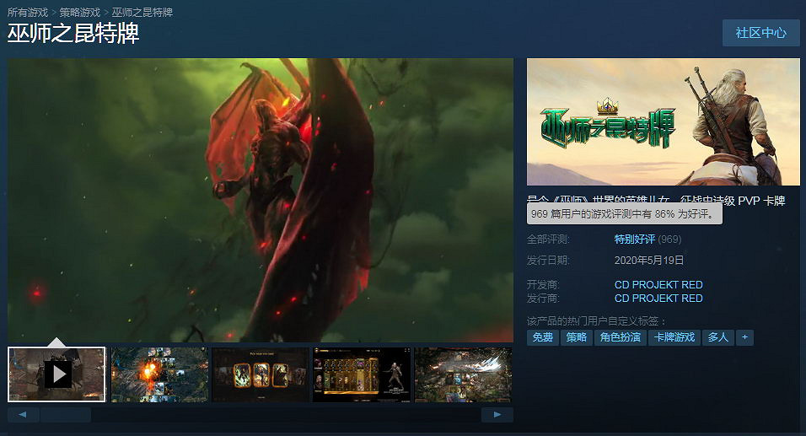Select the 角色扮演 tag

tap(620, 337)
